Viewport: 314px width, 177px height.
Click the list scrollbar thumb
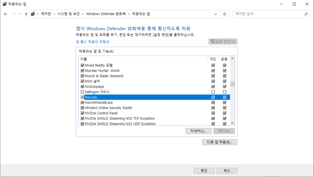pos(232,84)
